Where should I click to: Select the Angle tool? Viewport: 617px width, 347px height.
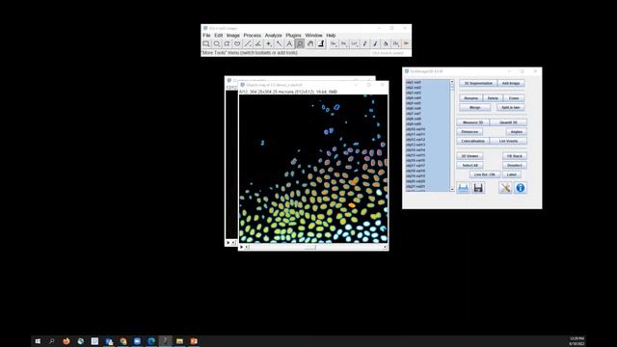(258, 44)
